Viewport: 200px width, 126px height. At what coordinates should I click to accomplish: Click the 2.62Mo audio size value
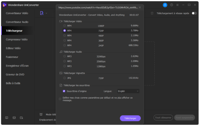[x=134, y=56]
